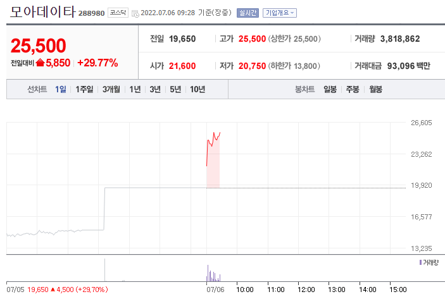This screenshot has height=299, width=445.
Task: Click the change rate +29.77%
Action: 97,63
